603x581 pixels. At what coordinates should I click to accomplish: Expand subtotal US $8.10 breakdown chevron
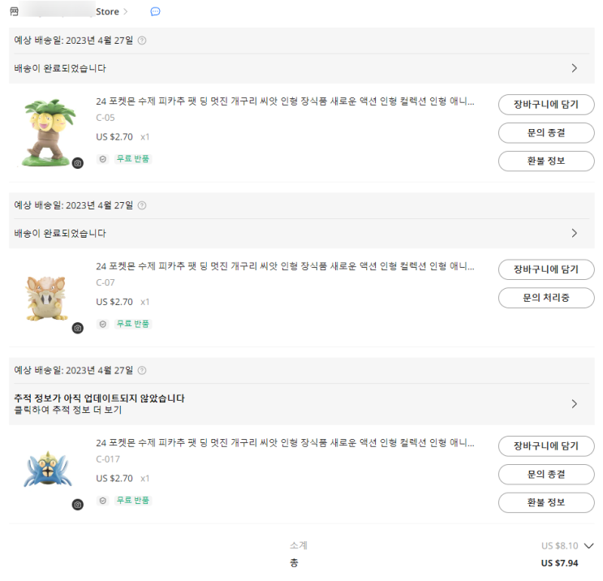(x=588, y=545)
